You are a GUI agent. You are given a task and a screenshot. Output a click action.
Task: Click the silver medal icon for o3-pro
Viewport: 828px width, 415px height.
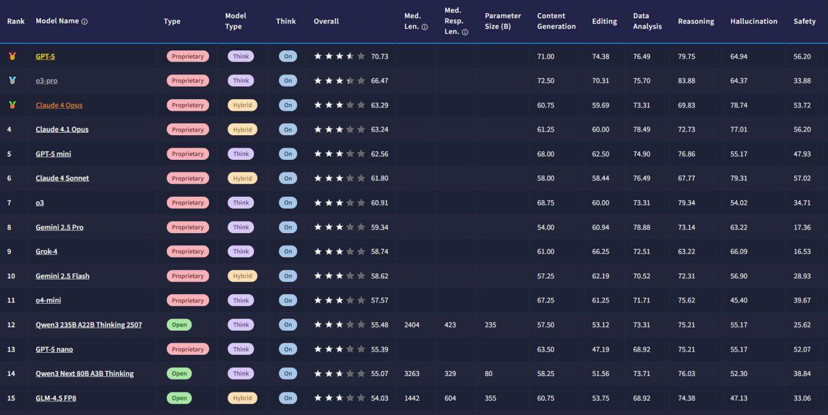click(12, 81)
